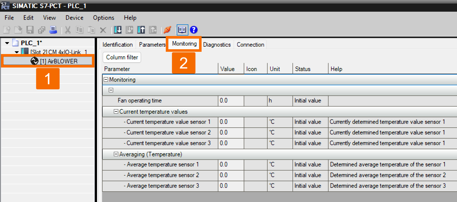This screenshot has width=457, height=202.
Task: Collapse Current temperature values group
Action: coord(116,111)
